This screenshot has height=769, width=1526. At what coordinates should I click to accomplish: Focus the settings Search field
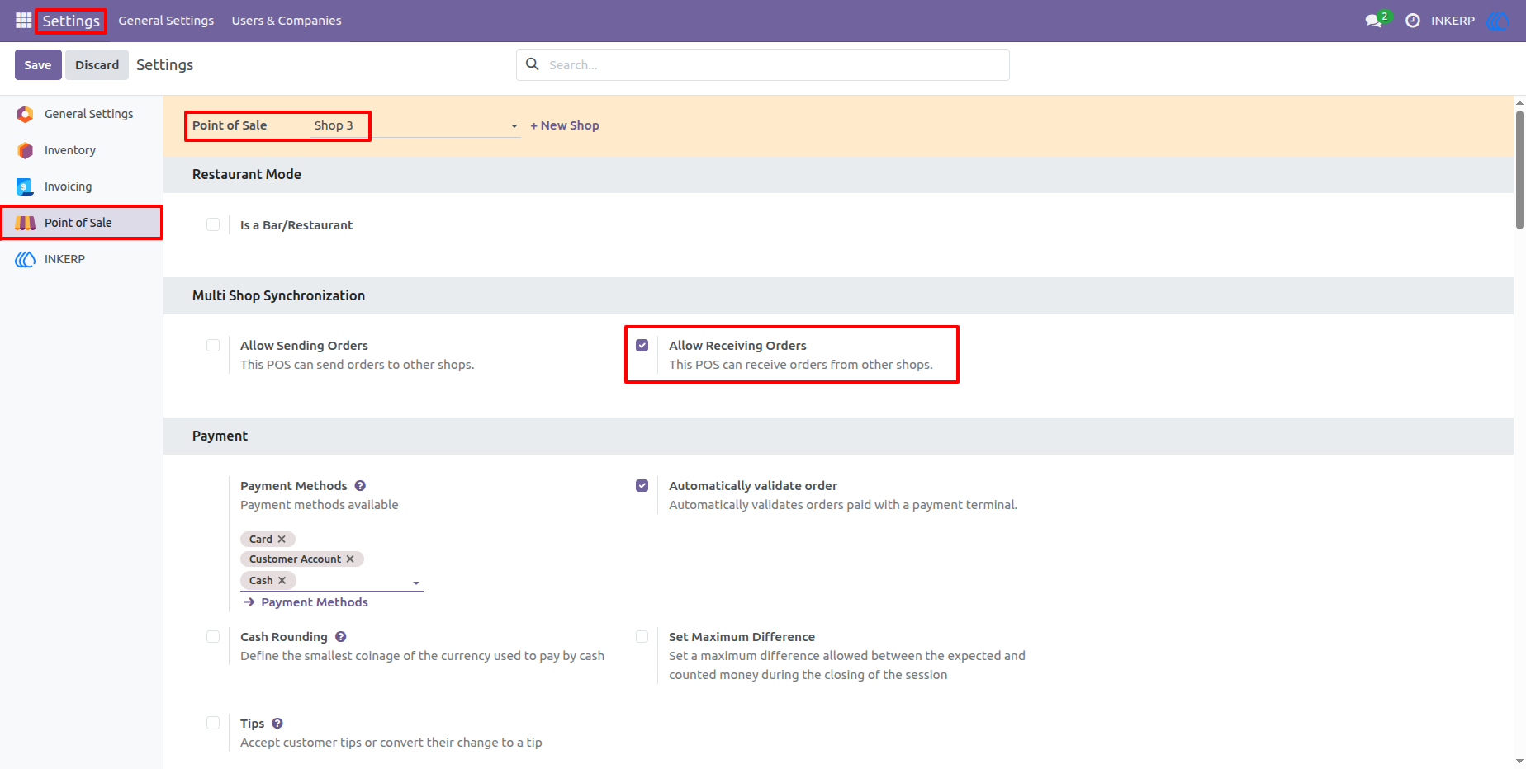pos(763,65)
